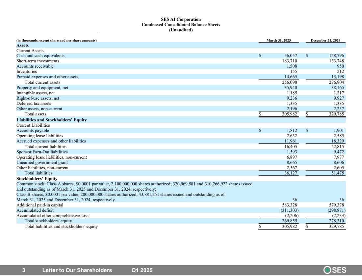Click the value 8,665
Image resolution: width=362 pixels, height=280 pixels.
292,163
